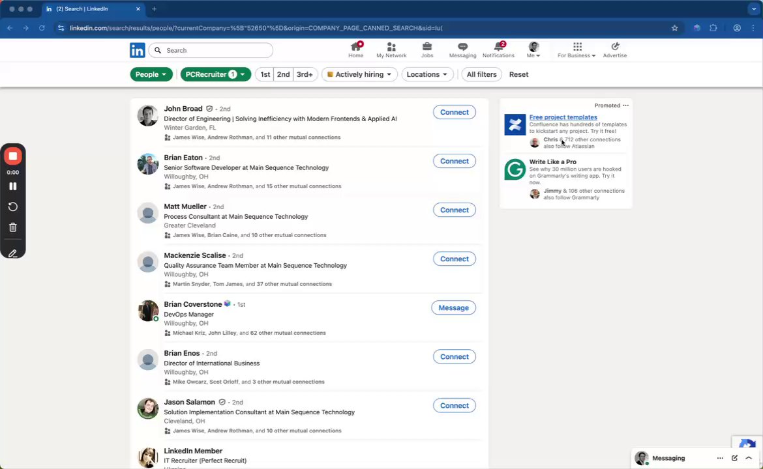Open Brian Coverstone's profile name
Viewport: 763px width, 469px height.
coord(192,304)
